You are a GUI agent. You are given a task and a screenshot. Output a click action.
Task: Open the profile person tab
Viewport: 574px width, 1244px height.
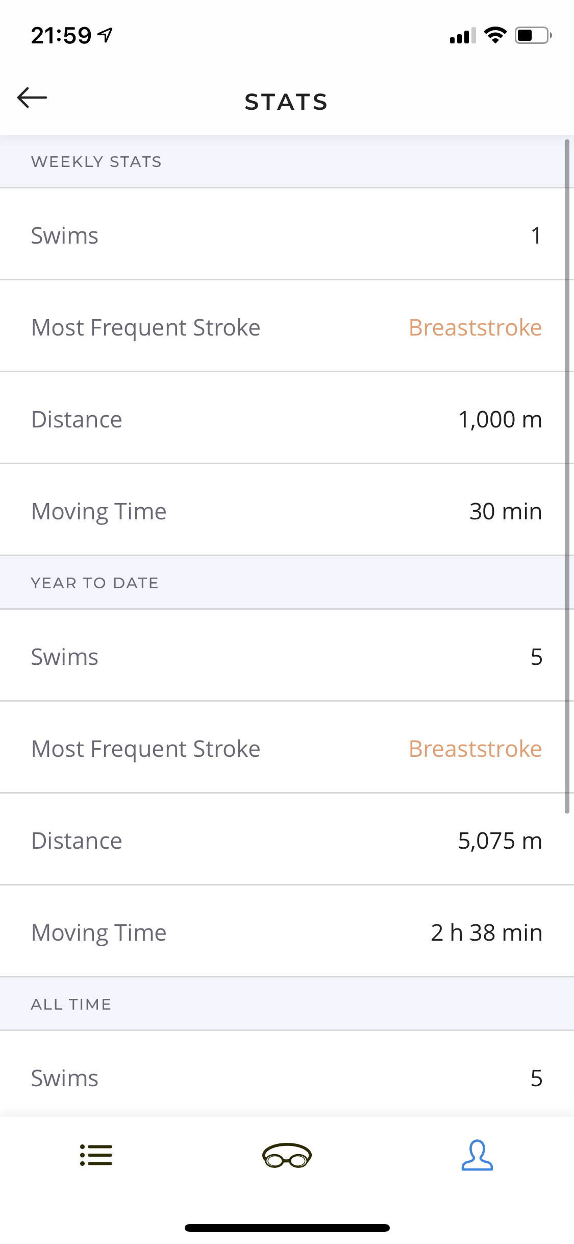(477, 1155)
